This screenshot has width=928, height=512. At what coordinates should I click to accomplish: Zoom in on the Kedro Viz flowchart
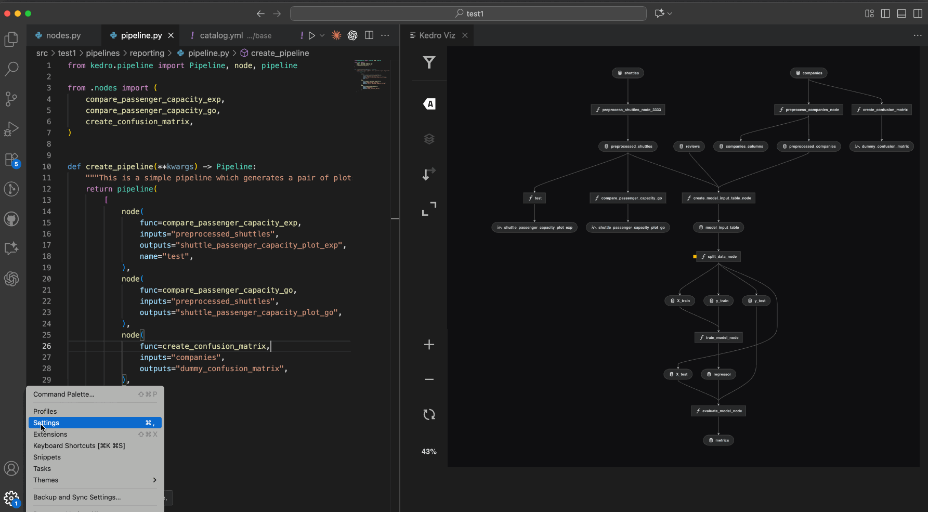click(429, 345)
